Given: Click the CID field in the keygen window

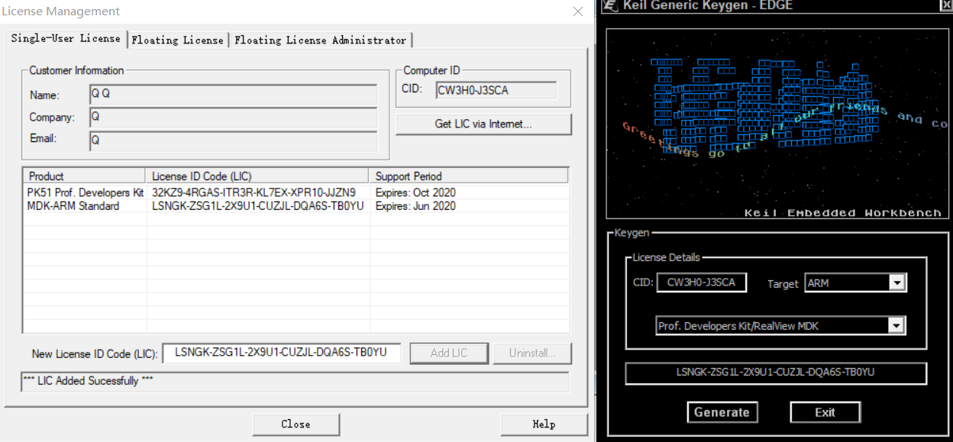Looking at the screenshot, I should [x=701, y=282].
